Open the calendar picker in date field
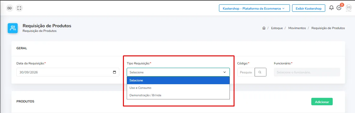The height and width of the screenshot is (113, 355). tap(114, 72)
